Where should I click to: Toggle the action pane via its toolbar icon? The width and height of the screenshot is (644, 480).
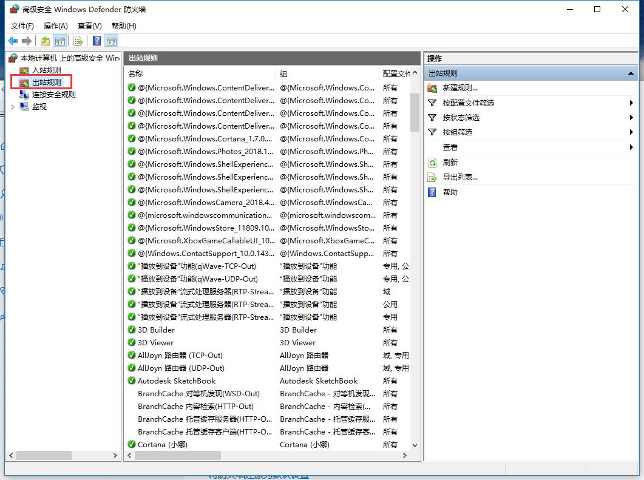pos(111,41)
